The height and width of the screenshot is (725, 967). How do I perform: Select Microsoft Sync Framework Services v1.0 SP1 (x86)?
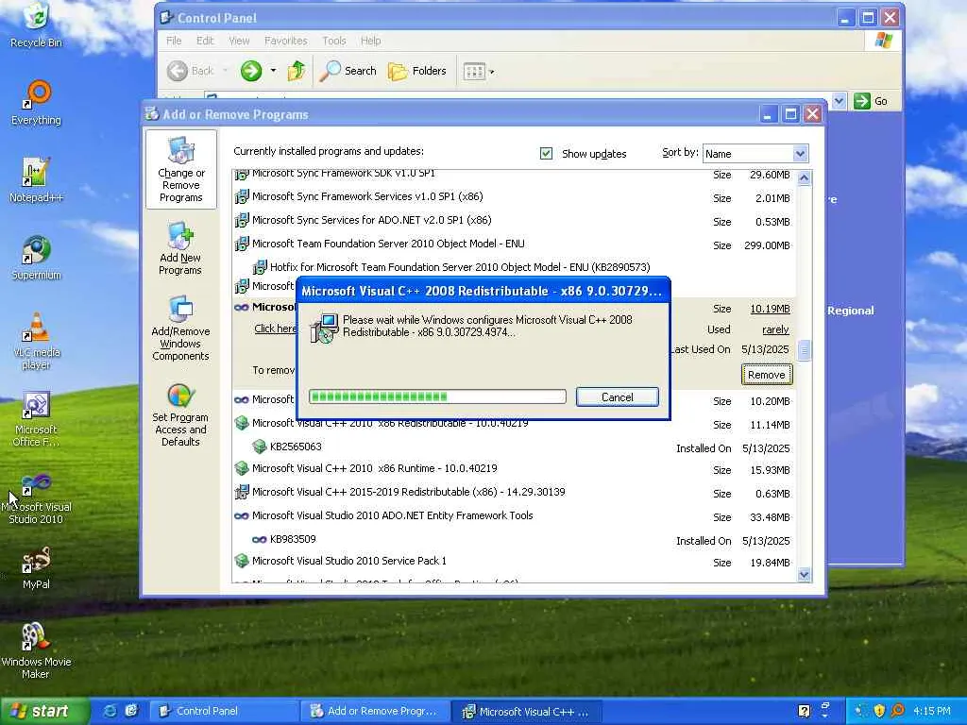(x=514, y=197)
